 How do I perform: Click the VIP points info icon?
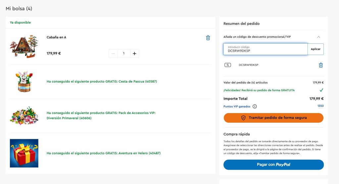(x=255, y=106)
